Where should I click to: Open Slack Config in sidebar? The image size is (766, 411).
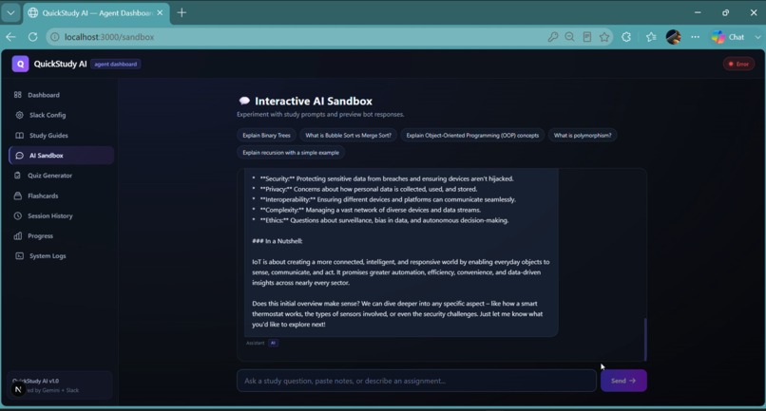click(x=61, y=115)
